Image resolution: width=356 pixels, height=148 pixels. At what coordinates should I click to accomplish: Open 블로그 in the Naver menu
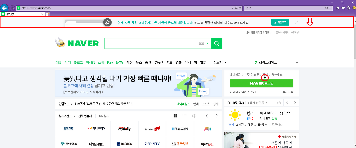pos(78,62)
